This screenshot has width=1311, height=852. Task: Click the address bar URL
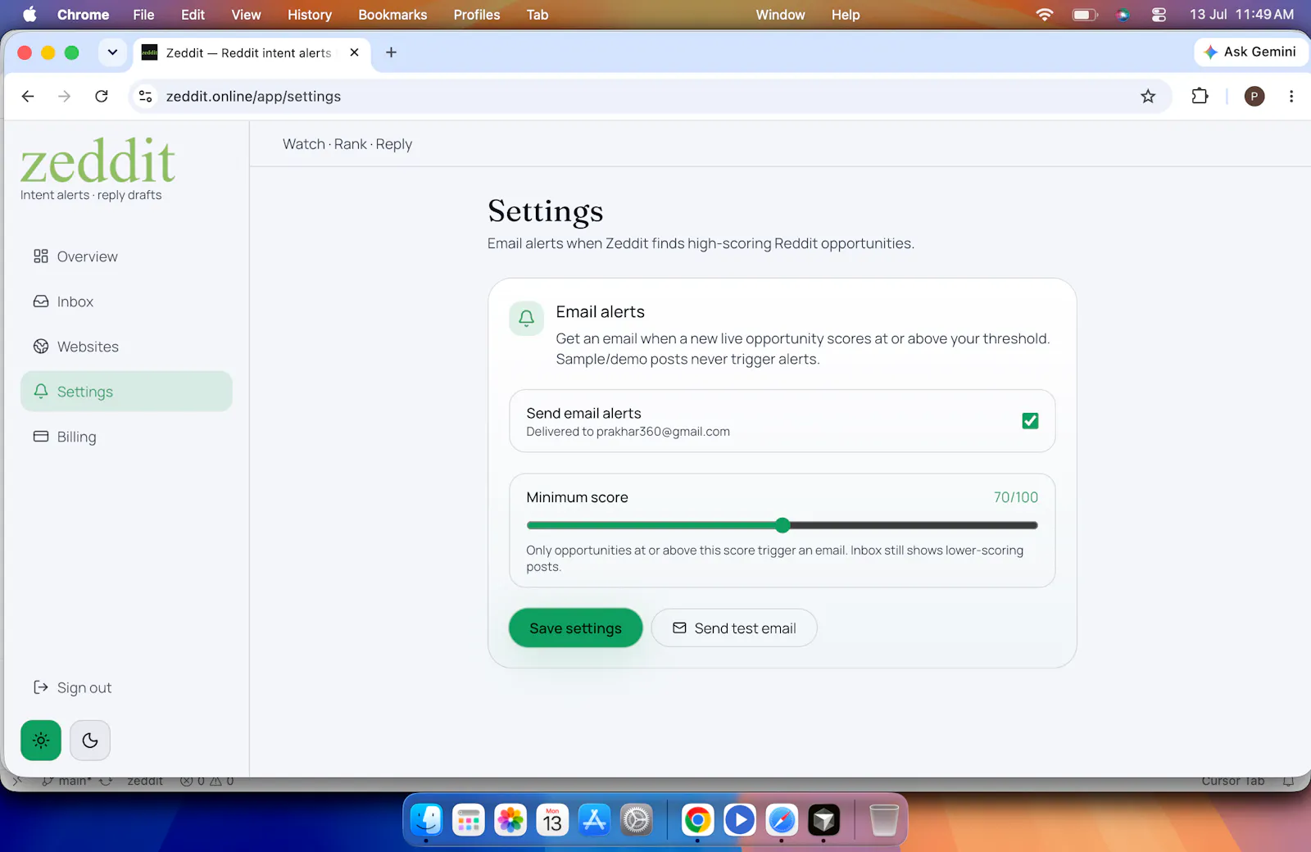click(x=253, y=97)
